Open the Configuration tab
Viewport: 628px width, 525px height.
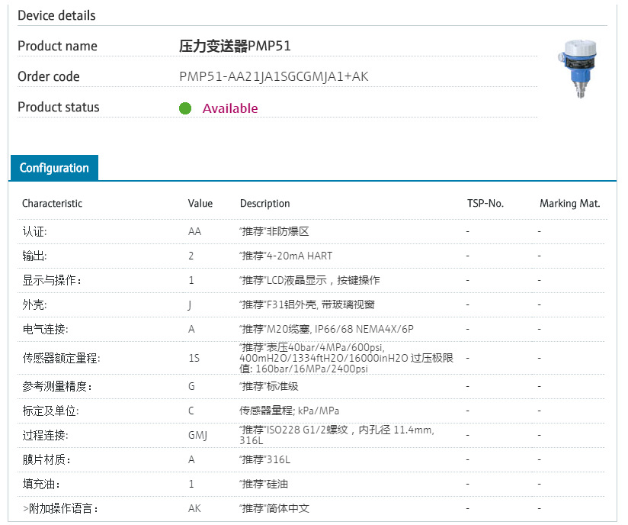tap(54, 168)
